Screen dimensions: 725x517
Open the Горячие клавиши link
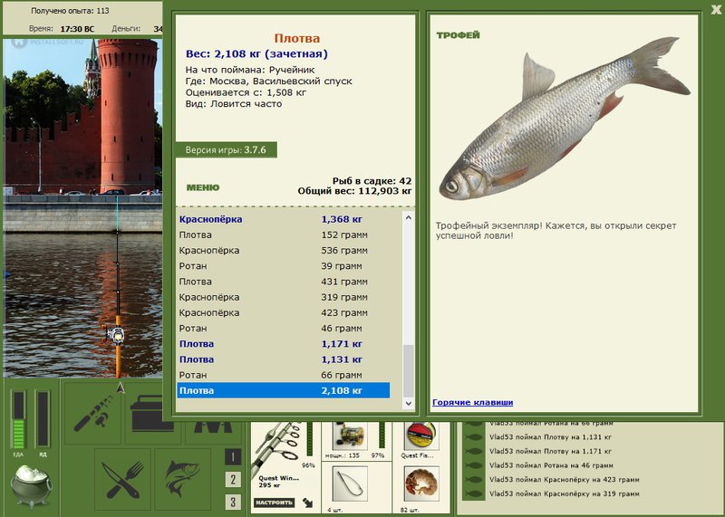tap(472, 402)
